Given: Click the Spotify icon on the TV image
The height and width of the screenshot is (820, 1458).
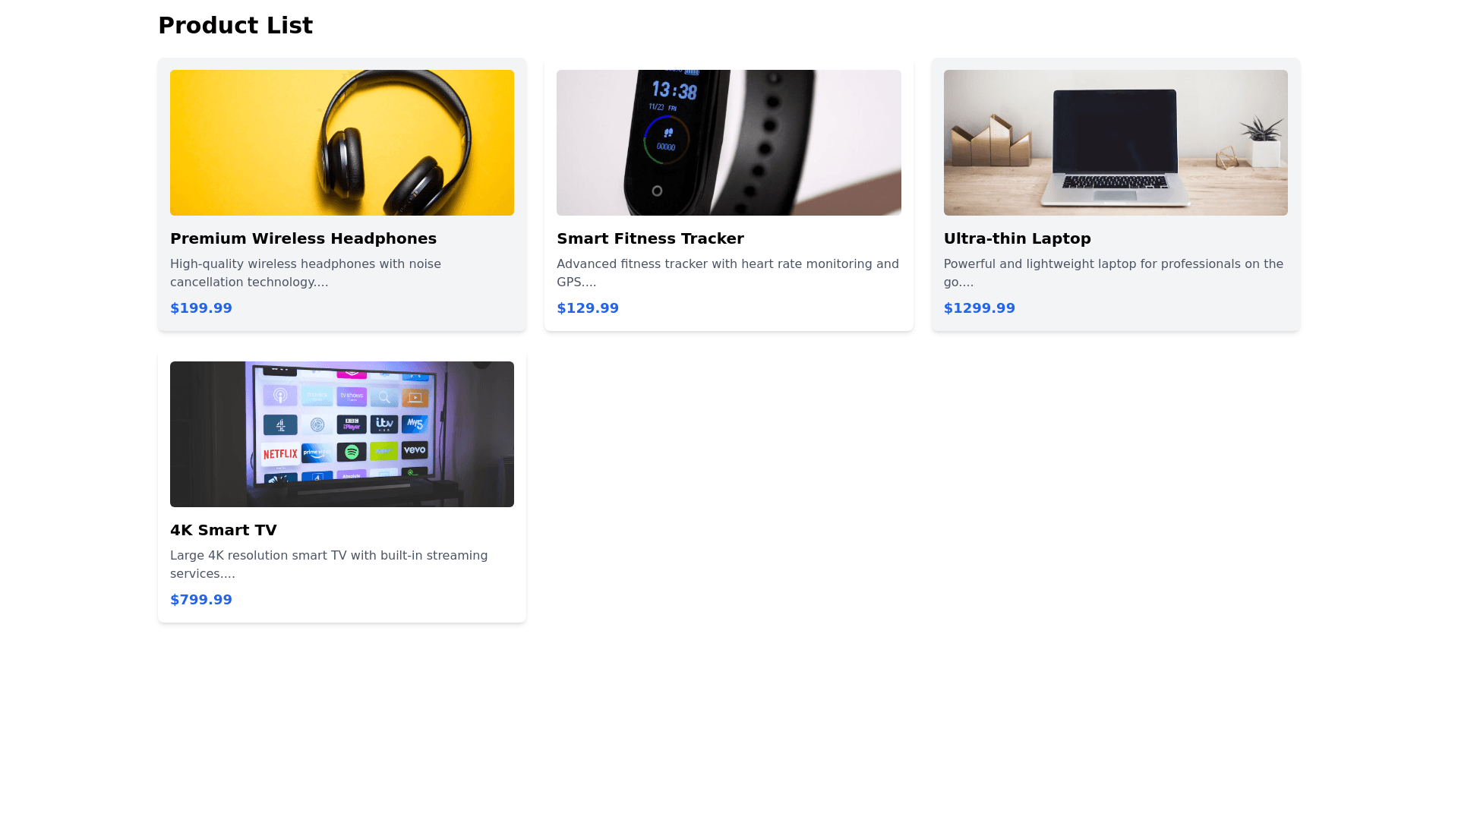Looking at the screenshot, I should click(352, 452).
